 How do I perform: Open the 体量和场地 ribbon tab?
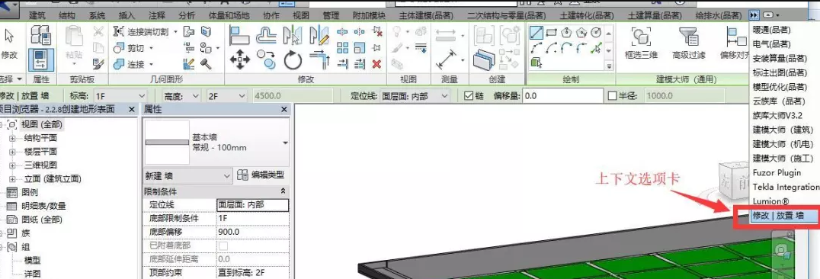(x=229, y=15)
